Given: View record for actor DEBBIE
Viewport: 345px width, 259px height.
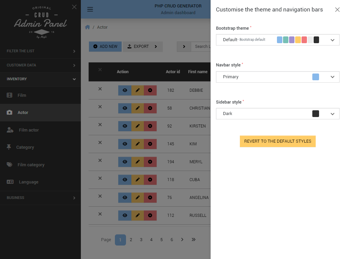Looking at the screenshot, I should pos(125,90).
